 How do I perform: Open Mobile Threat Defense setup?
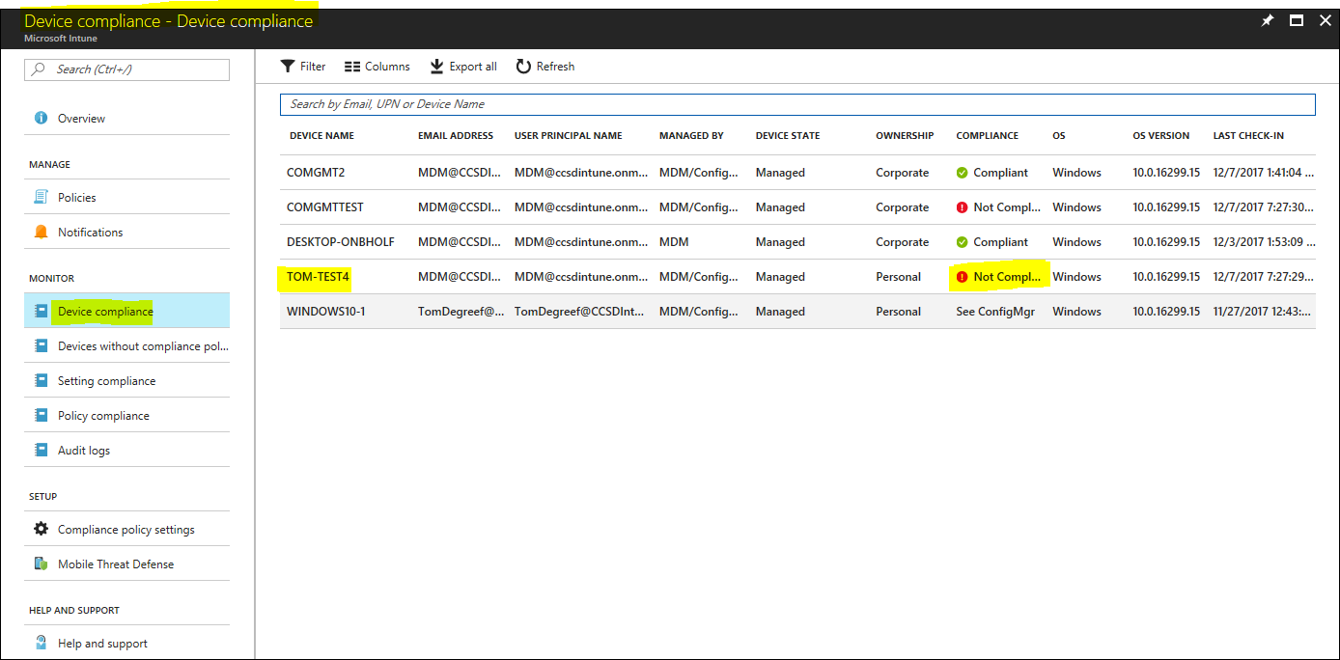coord(126,564)
